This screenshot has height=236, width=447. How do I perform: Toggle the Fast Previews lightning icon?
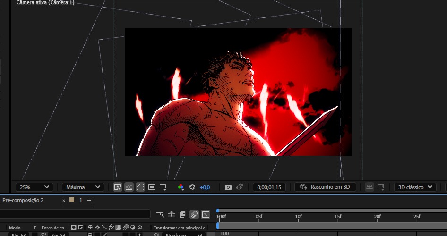click(x=118, y=187)
